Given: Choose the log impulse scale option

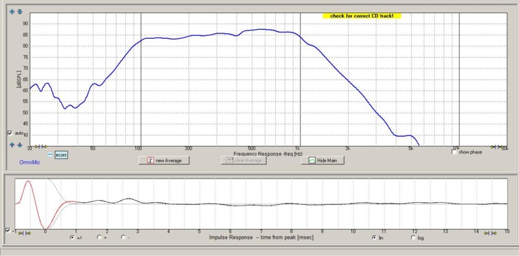Looking at the screenshot, I should click(x=413, y=237).
